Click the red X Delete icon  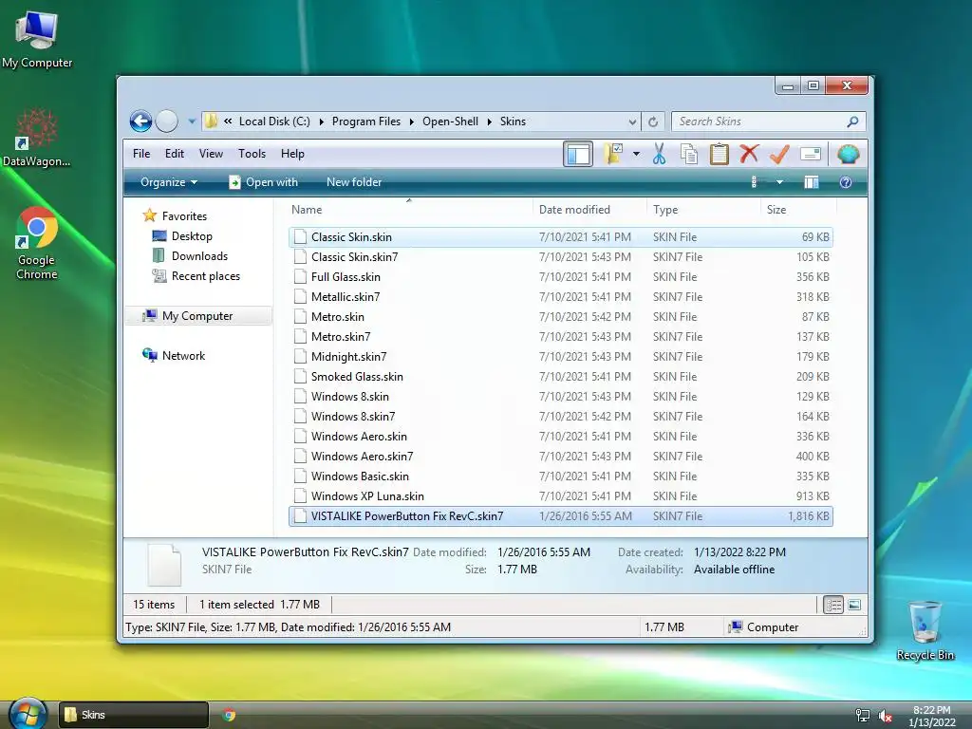click(x=750, y=154)
